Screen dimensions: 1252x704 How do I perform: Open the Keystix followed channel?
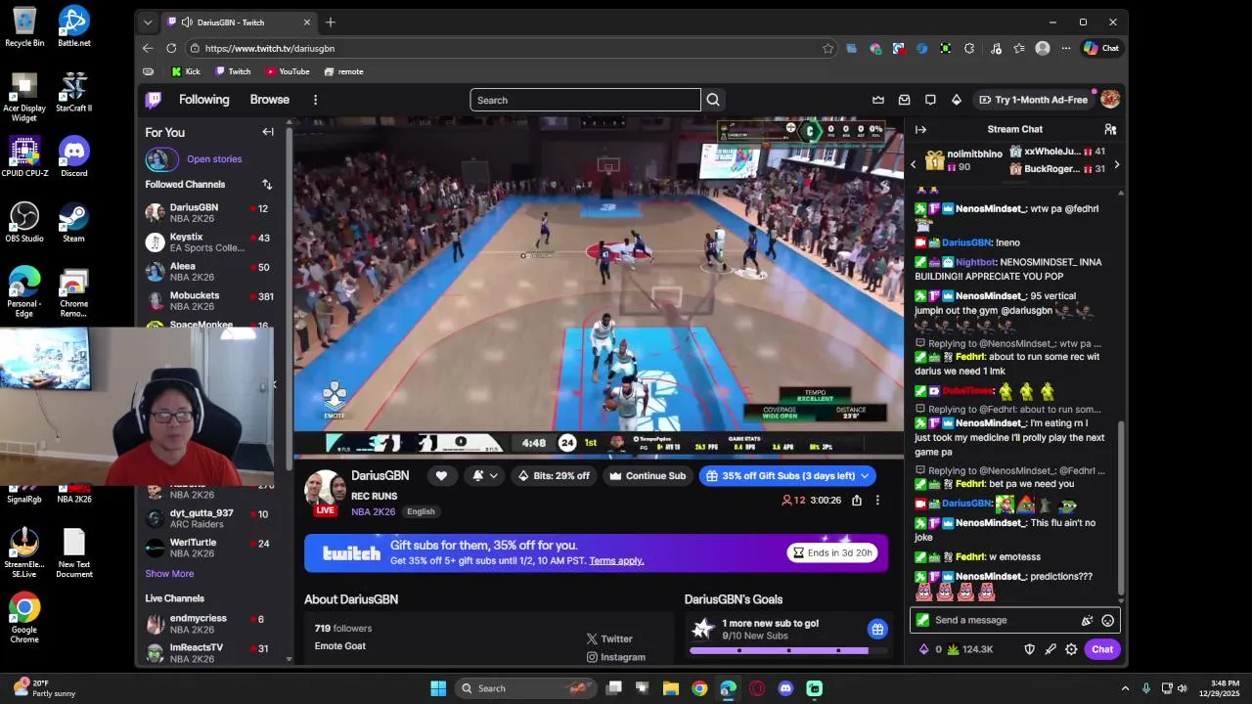[x=209, y=242]
